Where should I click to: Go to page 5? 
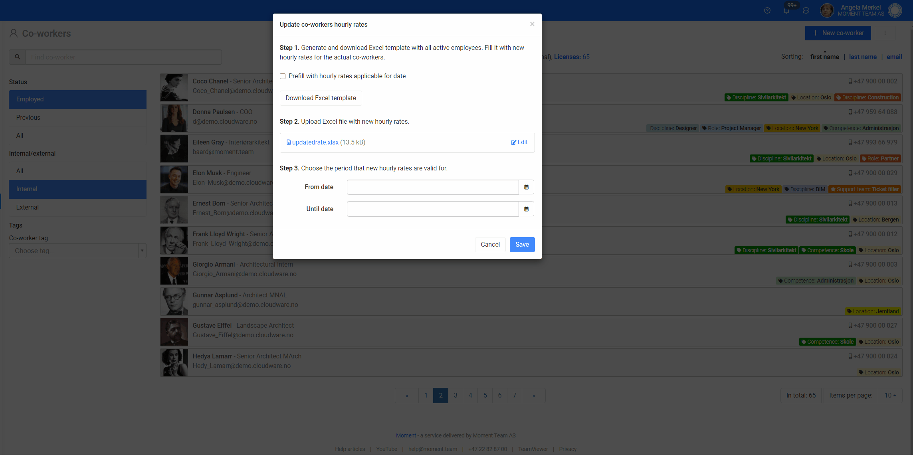(x=485, y=396)
